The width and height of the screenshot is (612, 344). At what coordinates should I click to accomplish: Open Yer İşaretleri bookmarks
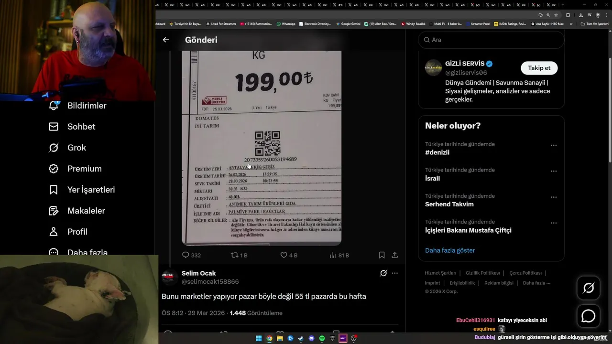(82, 190)
